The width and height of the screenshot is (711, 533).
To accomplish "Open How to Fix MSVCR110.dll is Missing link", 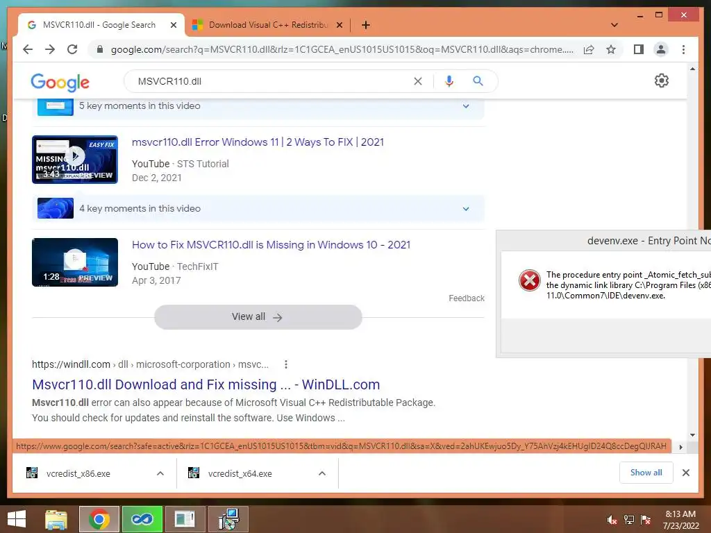I will (271, 245).
